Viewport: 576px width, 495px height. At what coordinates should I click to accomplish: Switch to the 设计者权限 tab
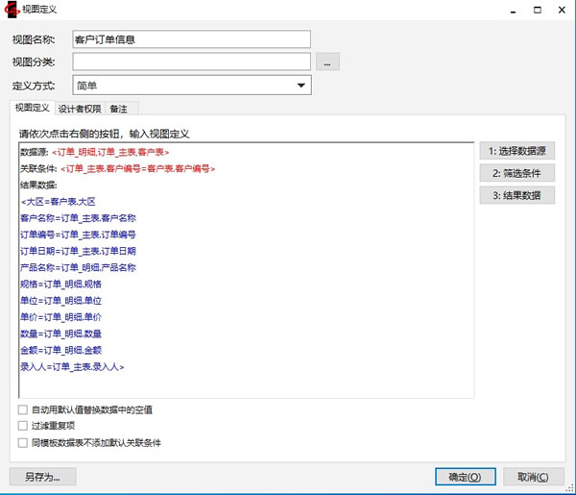(x=80, y=108)
